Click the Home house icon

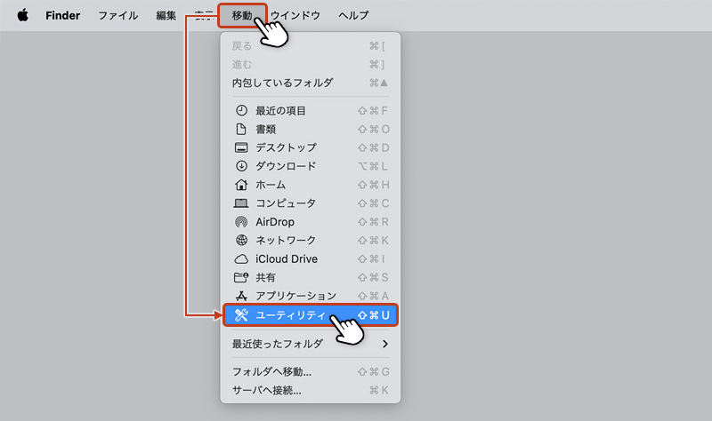click(240, 185)
